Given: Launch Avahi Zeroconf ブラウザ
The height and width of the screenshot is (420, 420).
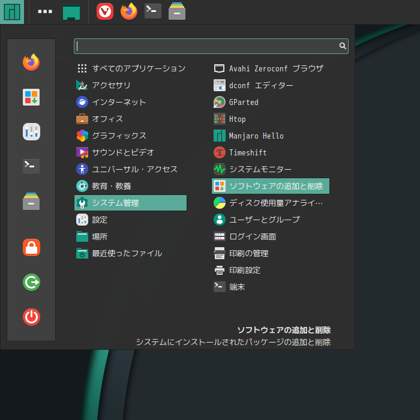Looking at the screenshot, I should click(271, 68).
